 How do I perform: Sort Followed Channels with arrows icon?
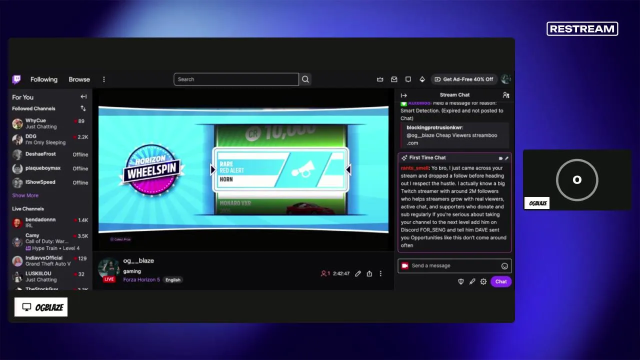(x=83, y=108)
